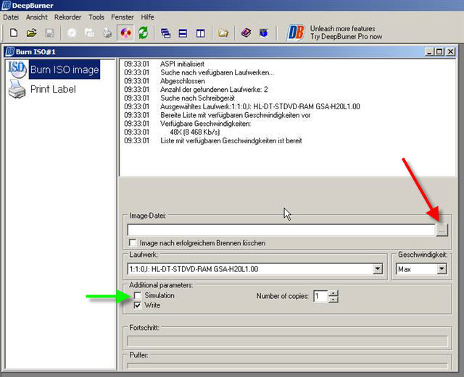Viewport: 464px width, 377px height.
Task: Click the Fortschritt progress bar
Action: pyautogui.click(x=287, y=341)
